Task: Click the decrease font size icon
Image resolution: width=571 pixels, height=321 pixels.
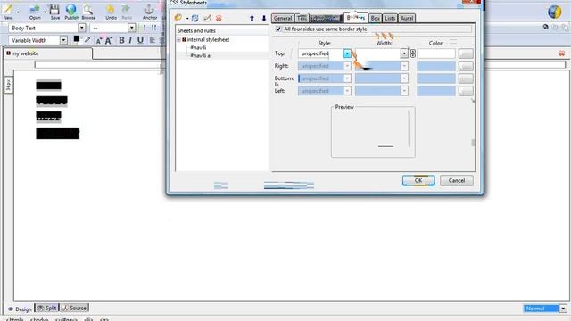Action: (x=99, y=41)
